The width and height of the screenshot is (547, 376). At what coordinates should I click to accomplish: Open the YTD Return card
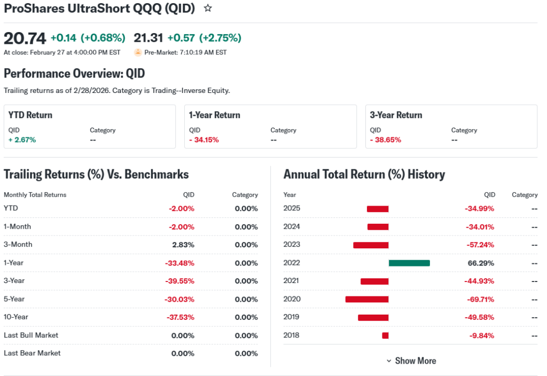(90, 127)
